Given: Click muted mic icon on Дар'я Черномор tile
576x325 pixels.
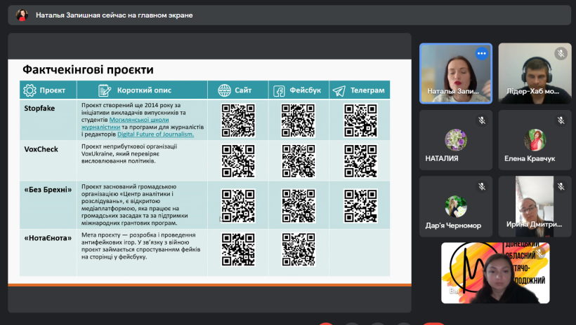Looking at the screenshot, I should pos(482,187).
